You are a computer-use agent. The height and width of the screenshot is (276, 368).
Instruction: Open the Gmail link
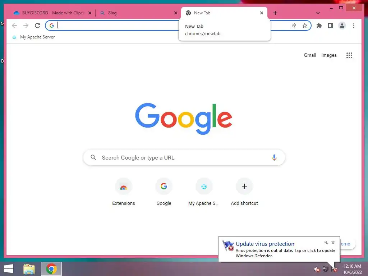[x=310, y=55]
